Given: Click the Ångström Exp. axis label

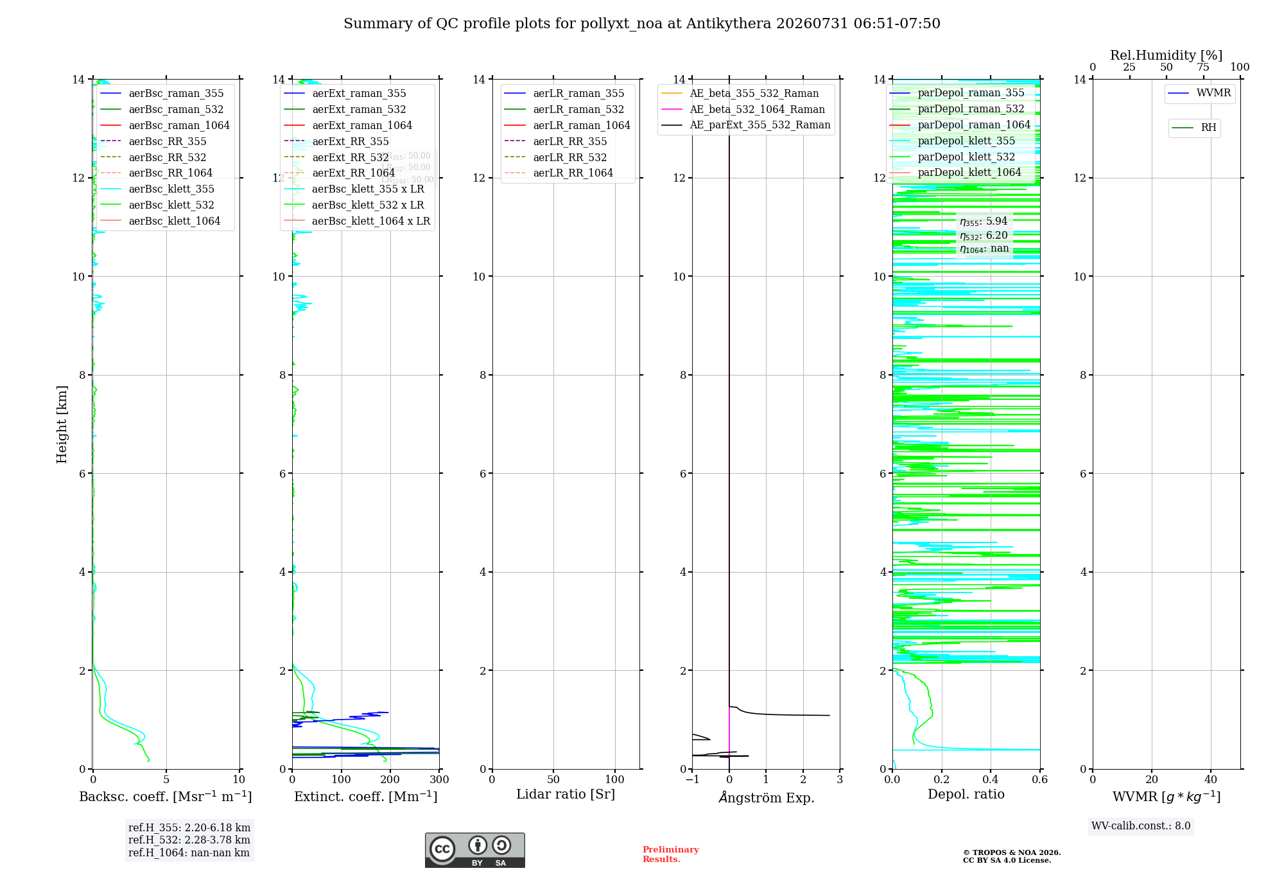Looking at the screenshot, I should [x=766, y=797].
